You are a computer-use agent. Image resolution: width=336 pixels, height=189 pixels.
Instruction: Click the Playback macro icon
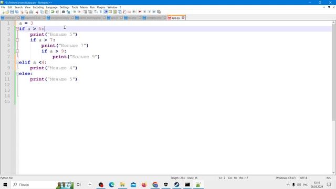(149, 12)
